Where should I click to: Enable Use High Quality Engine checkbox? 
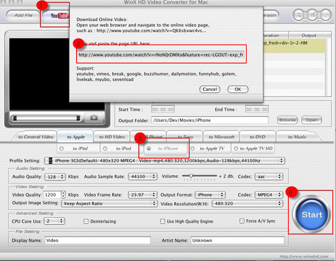coord(163,221)
